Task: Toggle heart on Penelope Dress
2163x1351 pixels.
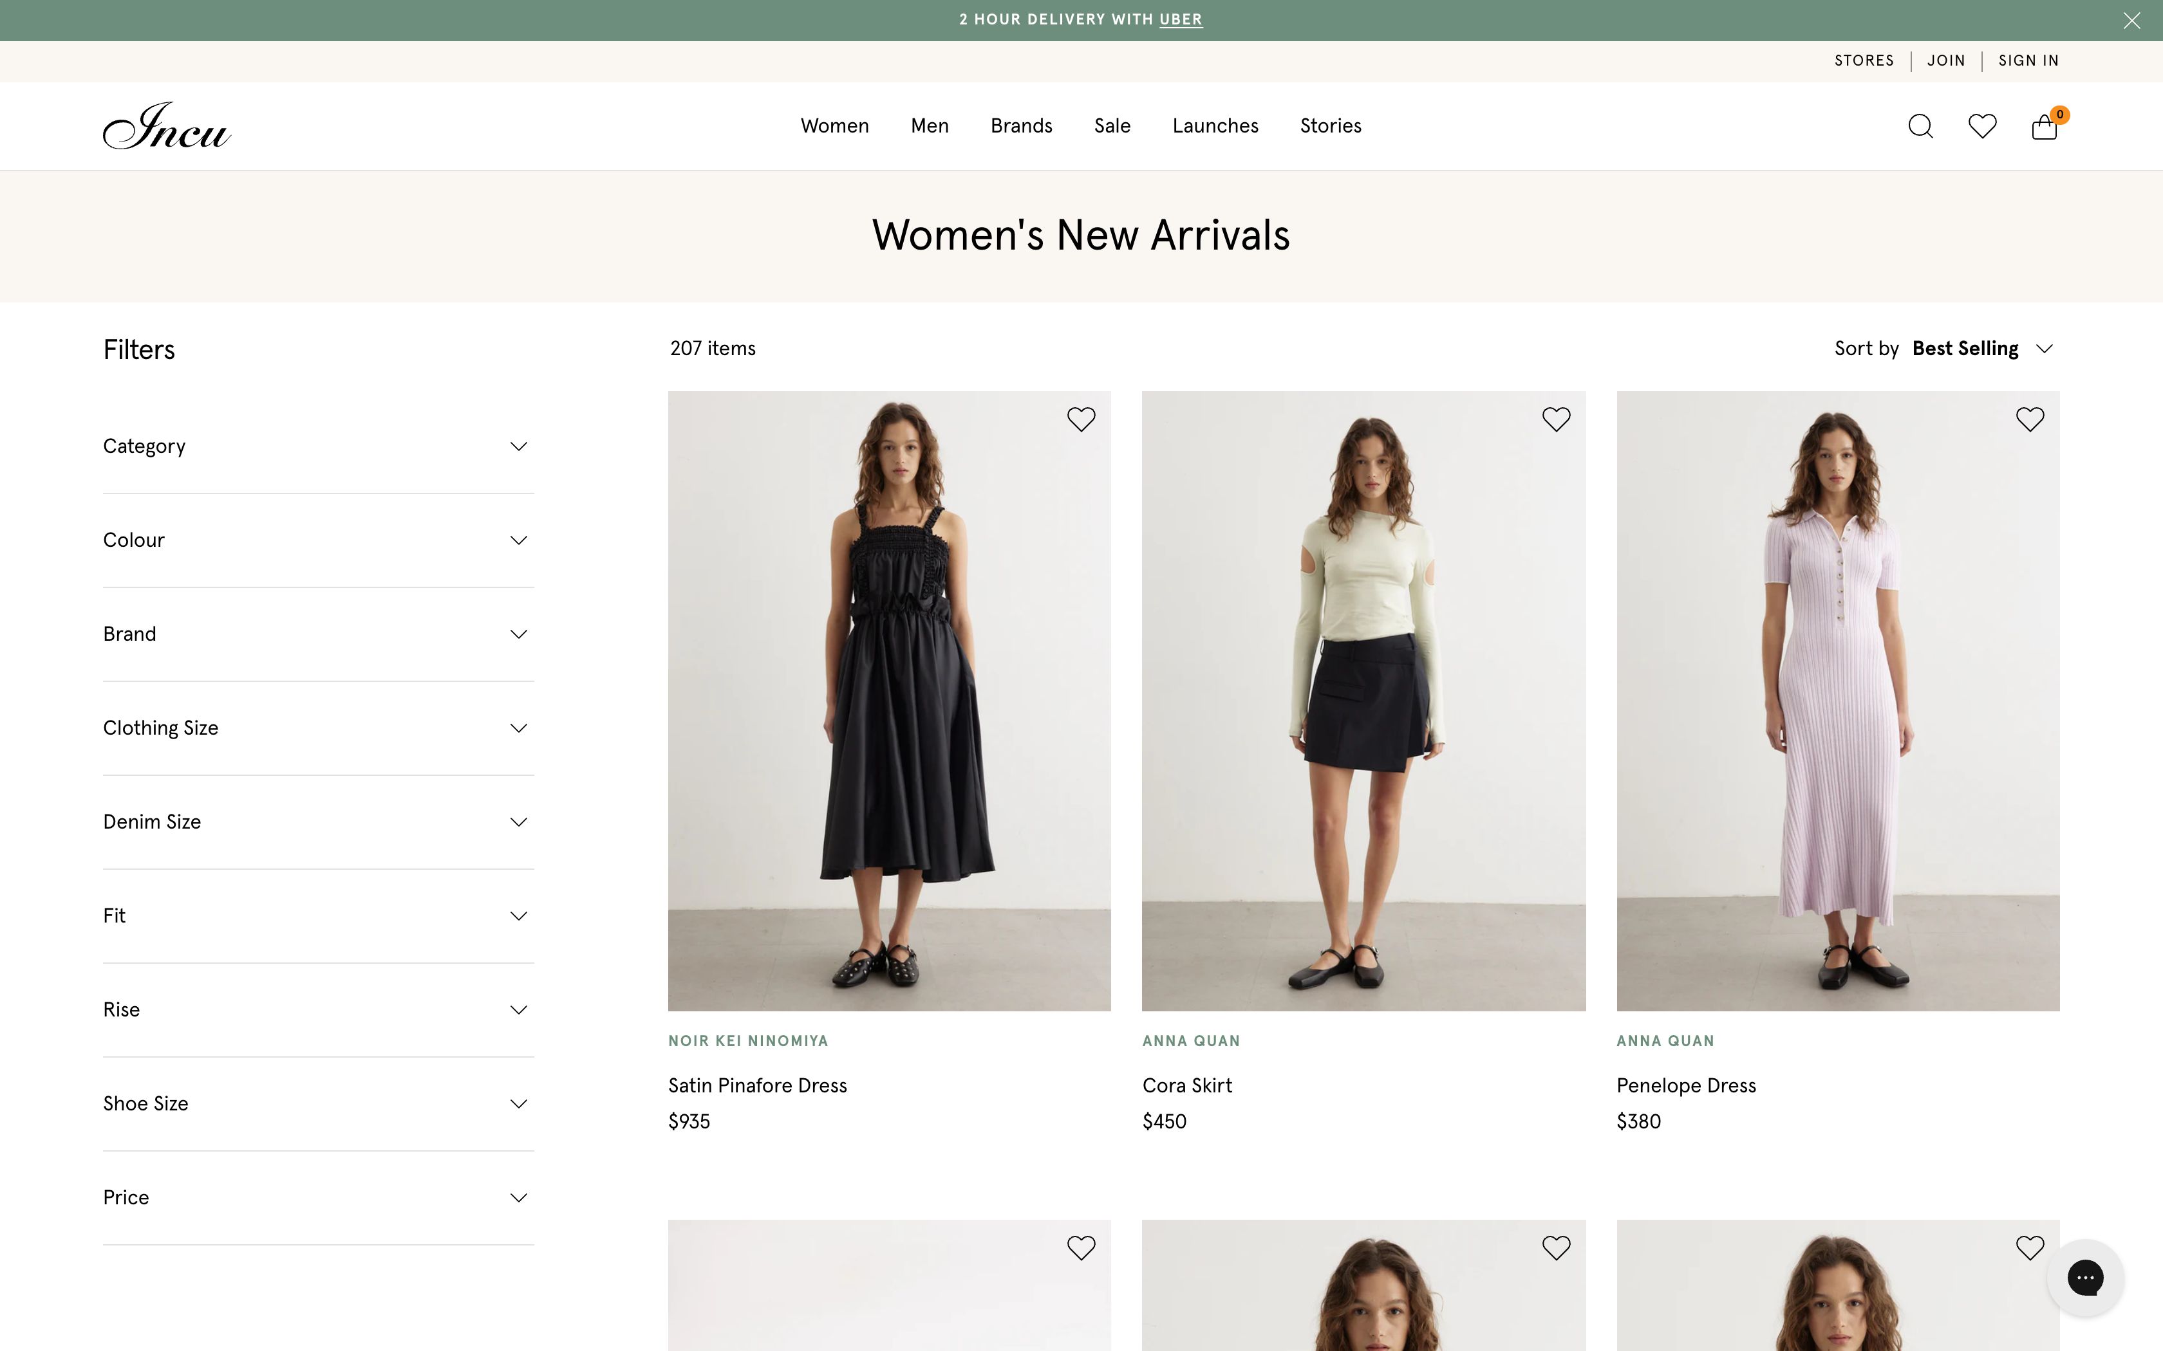Action: (2030, 419)
